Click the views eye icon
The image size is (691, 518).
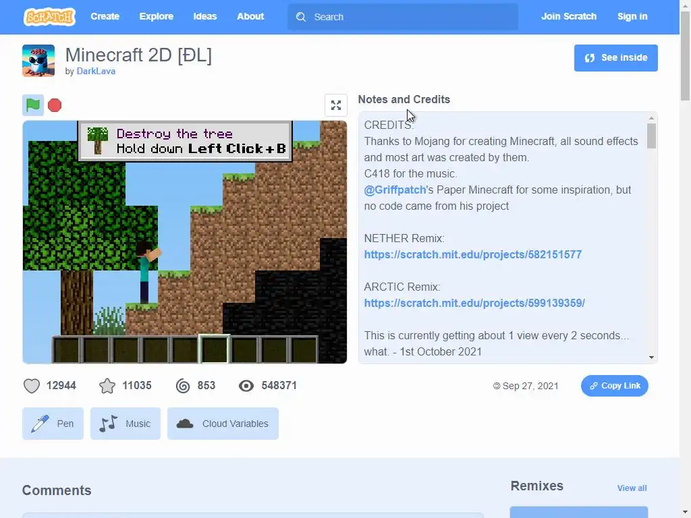[246, 386]
